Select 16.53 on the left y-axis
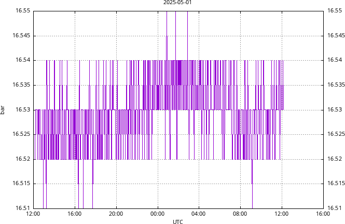 pos(23,109)
